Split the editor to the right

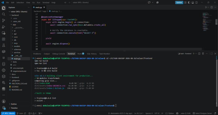tap(212, 7)
